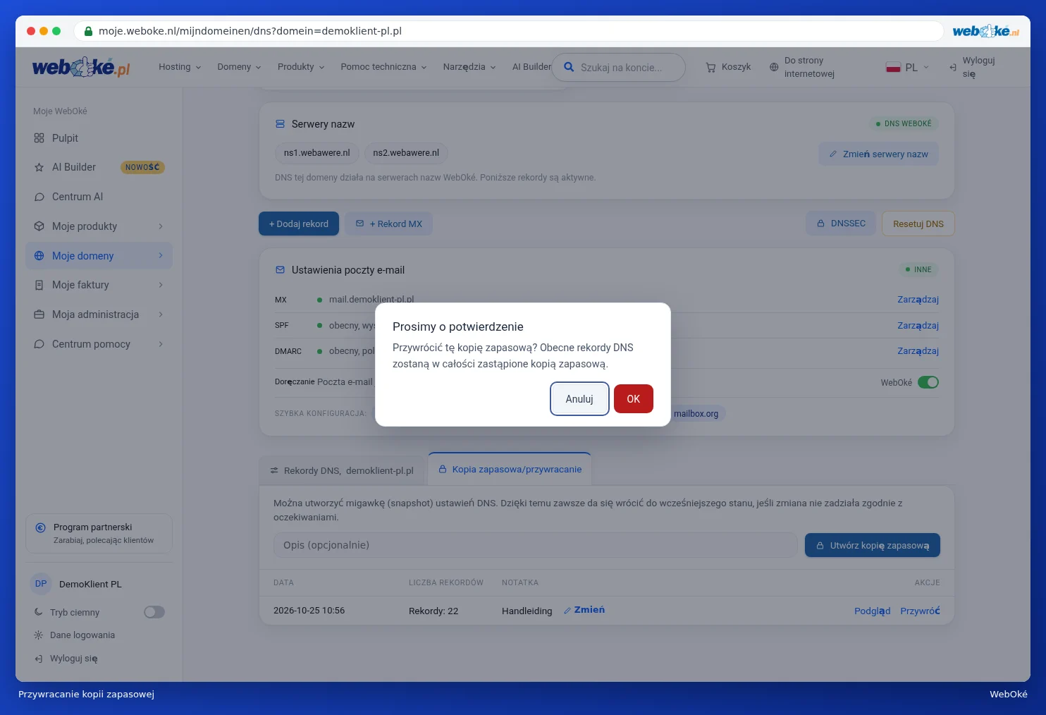
Task: Click the Moja administracja briefcase icon
Action: pos(39,314)
